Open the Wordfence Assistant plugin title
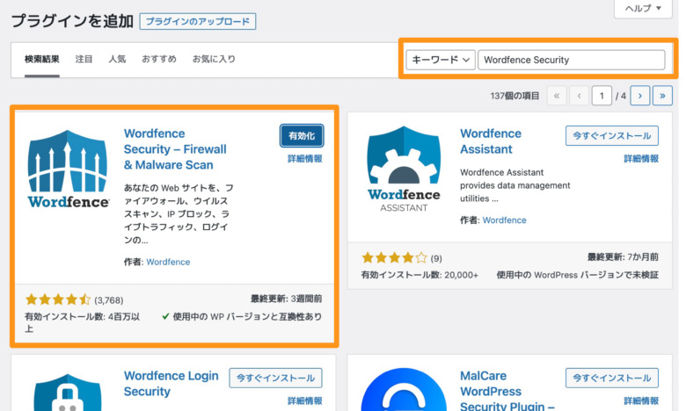Screen dimensions: 686x411 coord(491,141)
